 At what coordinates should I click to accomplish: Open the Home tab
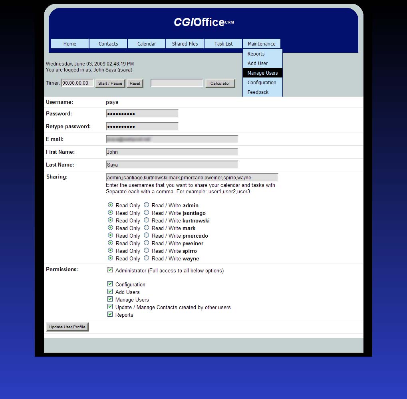tap(70, 44)
